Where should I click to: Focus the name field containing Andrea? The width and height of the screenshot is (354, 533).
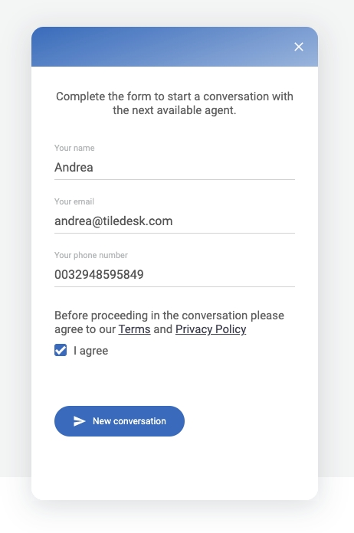coord(175,168)
